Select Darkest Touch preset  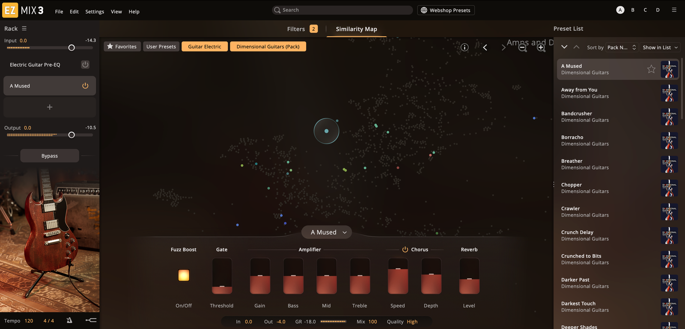click(617, 307)
